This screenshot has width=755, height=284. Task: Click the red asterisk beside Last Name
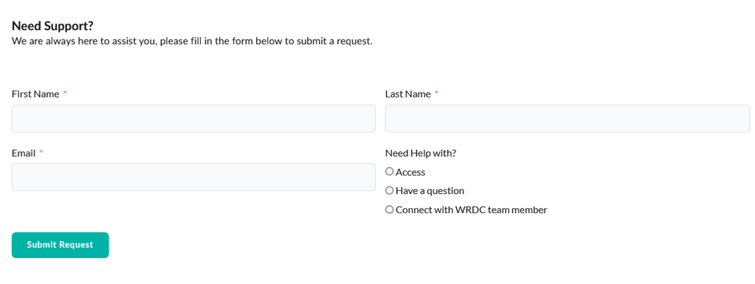coord(436,92)
